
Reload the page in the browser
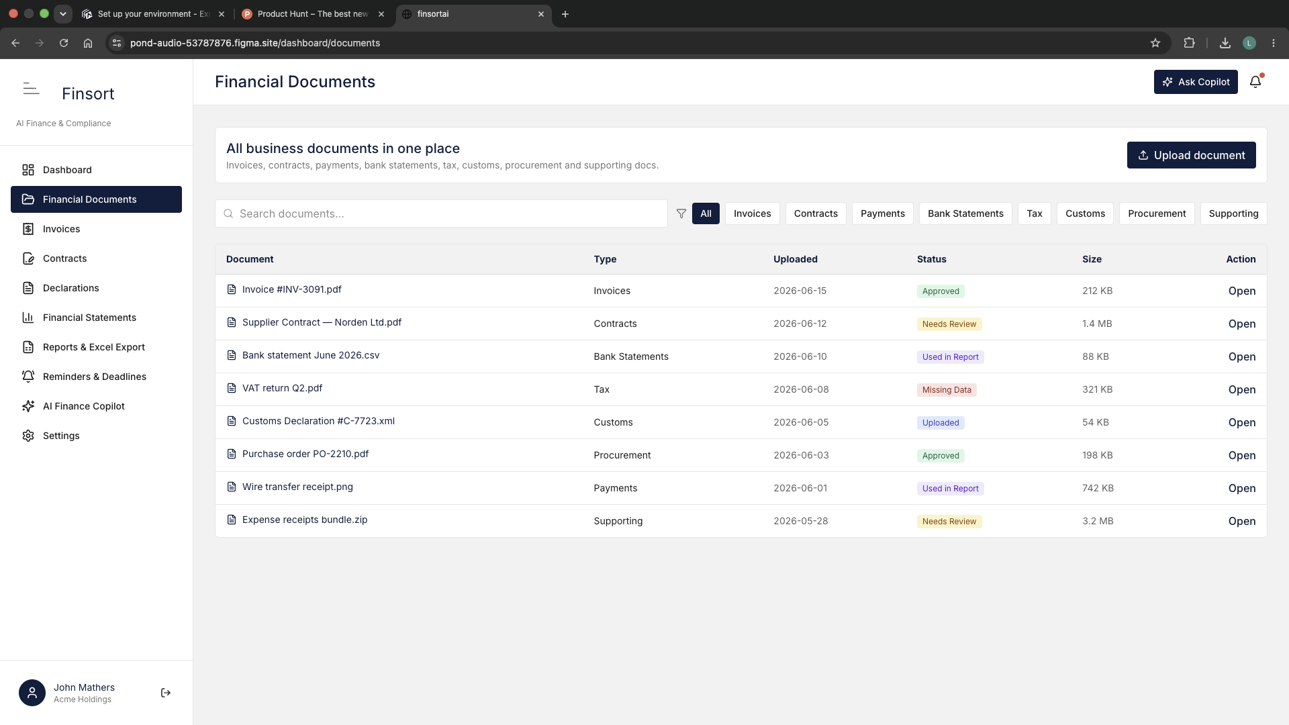point(64,43)
